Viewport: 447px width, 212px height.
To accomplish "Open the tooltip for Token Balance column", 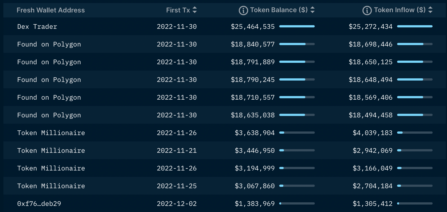I will click(x=243, y=10).
